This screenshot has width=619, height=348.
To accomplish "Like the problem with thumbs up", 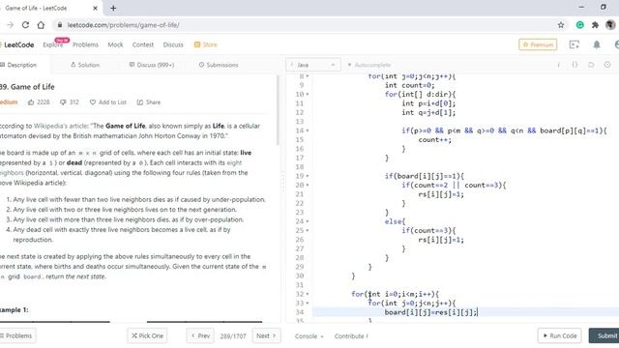I will 31,102.
